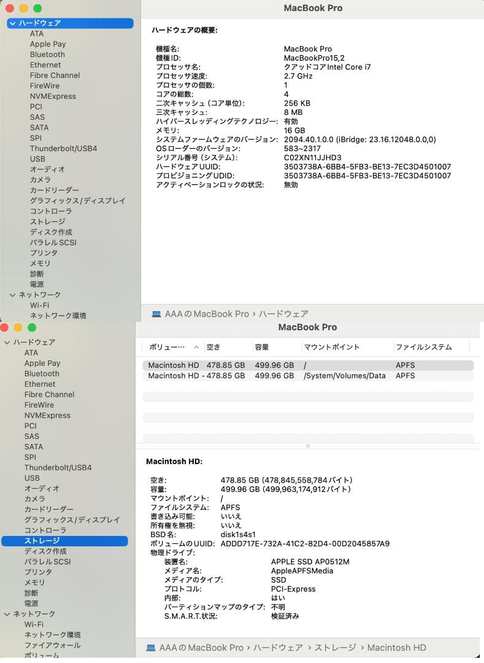Click ハードウェア in top window path bar
Viewport: 484px width, 663px height.
(283, 314)
